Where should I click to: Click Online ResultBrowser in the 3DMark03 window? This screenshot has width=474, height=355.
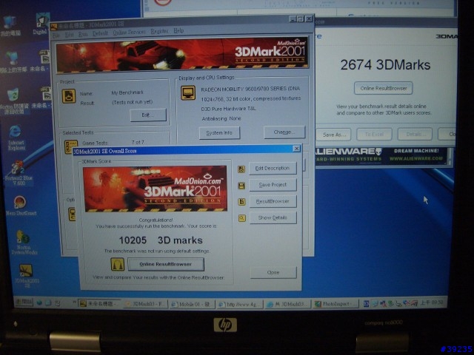tap(384, 88)
